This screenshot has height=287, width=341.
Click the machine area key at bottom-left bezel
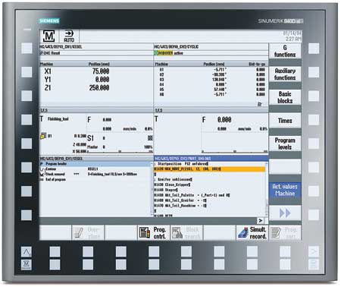tap(27, 264)
